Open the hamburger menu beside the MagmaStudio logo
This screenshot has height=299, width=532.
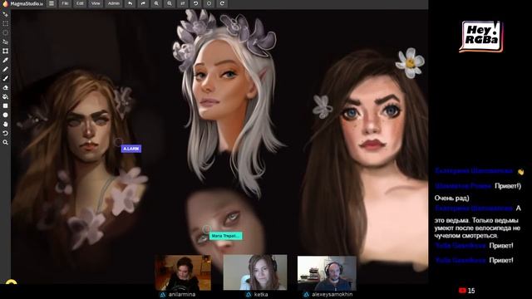click(52, 3)
